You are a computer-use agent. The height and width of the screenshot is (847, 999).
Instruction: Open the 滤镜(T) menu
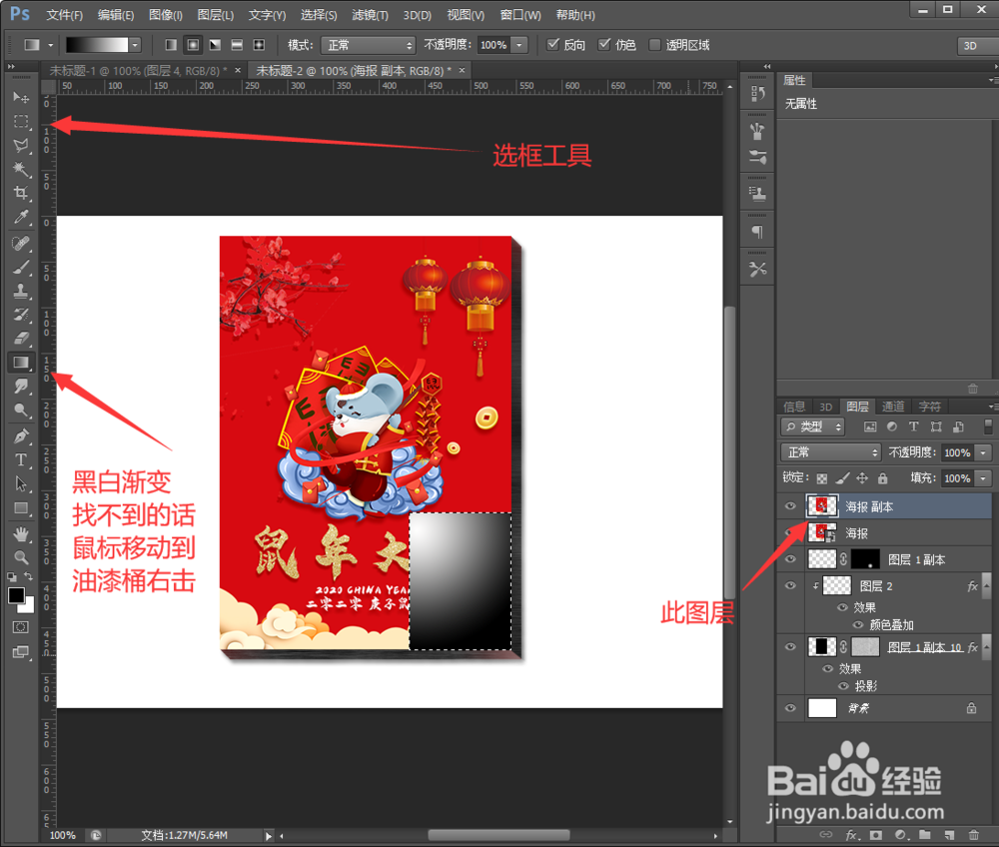pyautogui.click(x=371, y=15)
